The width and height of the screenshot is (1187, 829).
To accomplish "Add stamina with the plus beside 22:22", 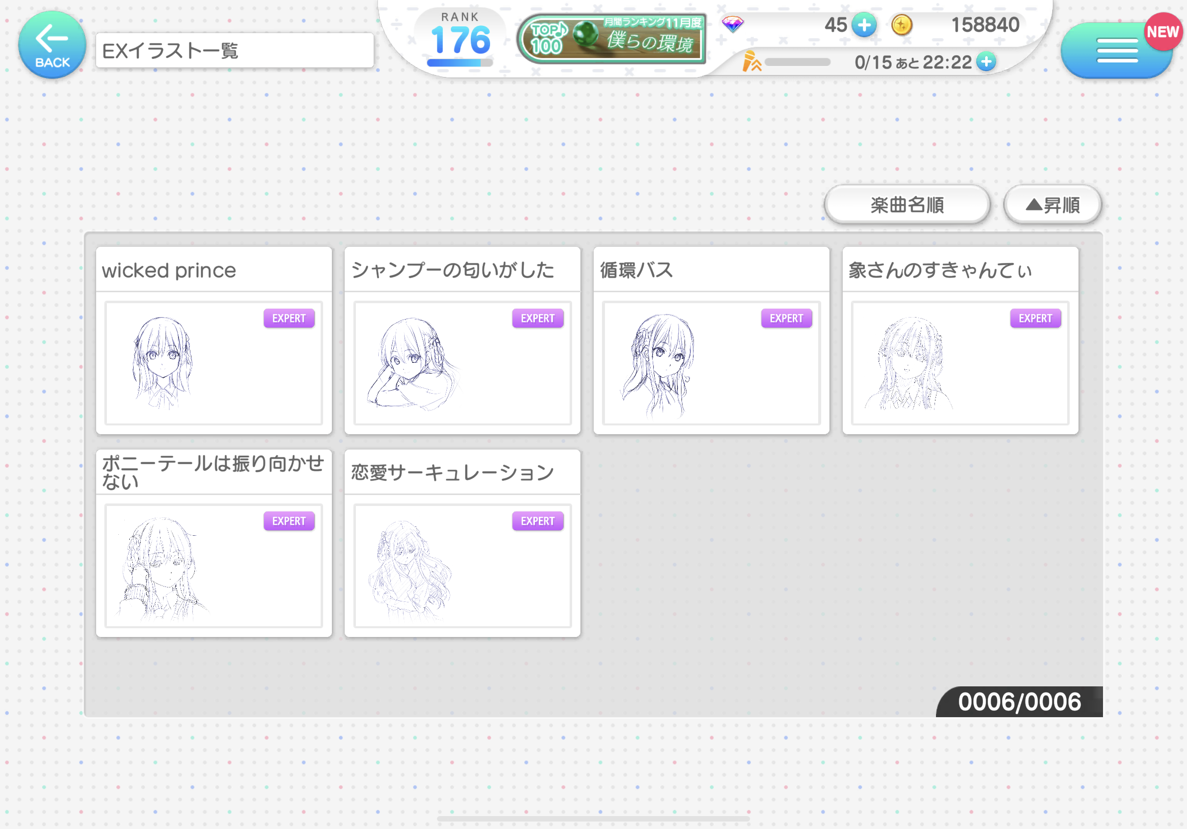I will pos(986,62).
